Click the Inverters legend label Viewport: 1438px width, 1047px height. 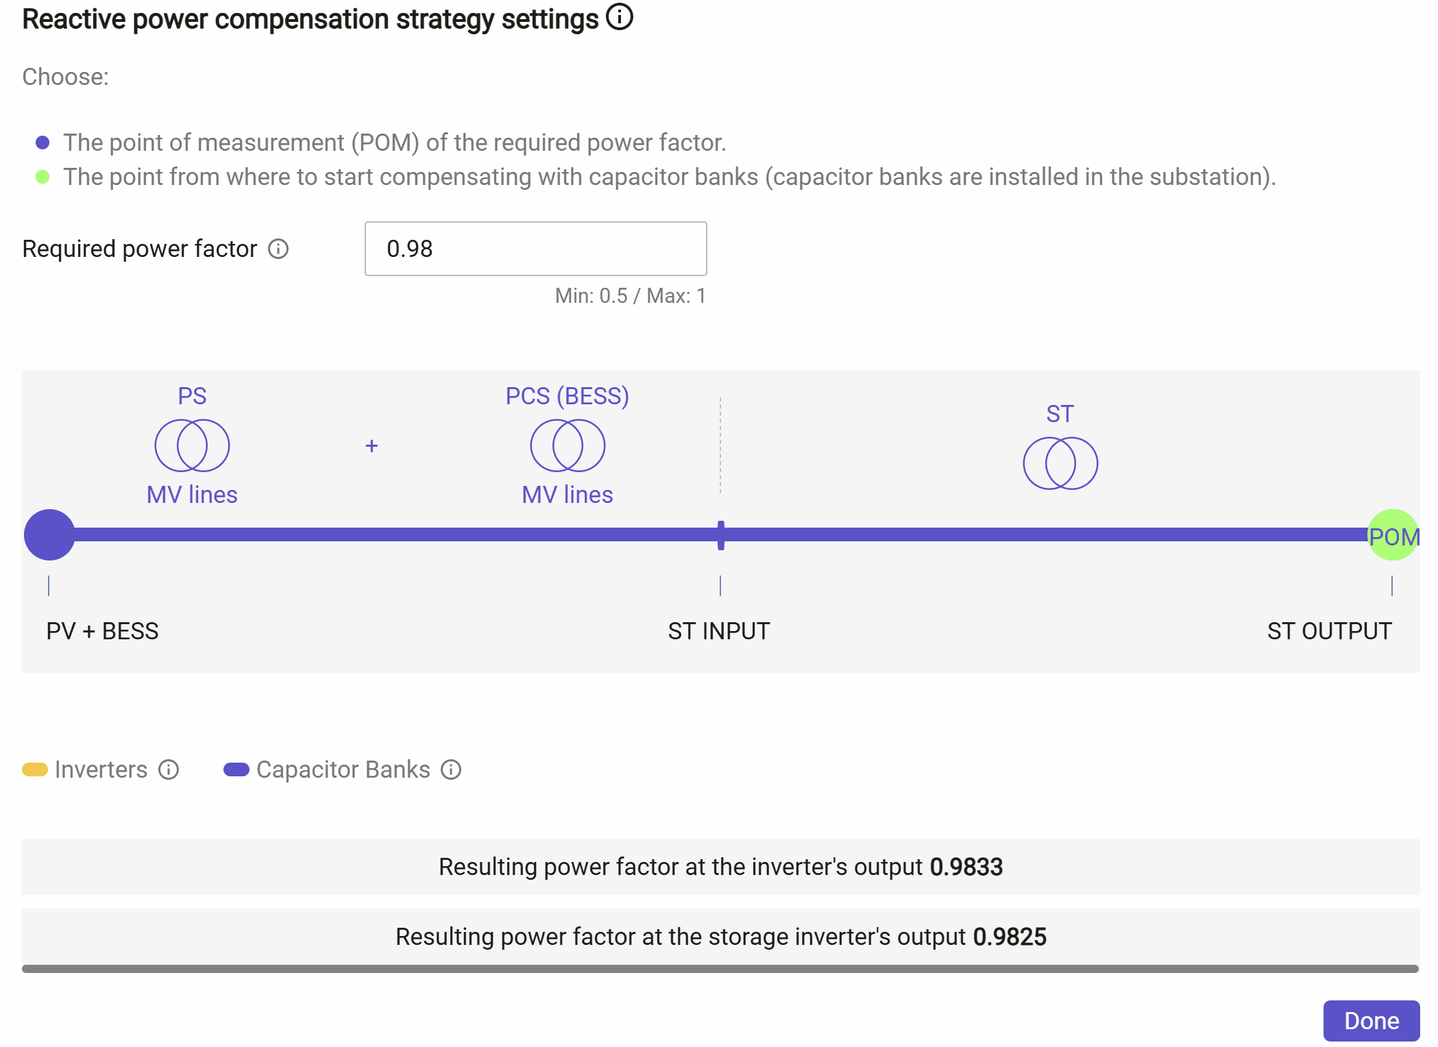pyautogui.click(x=101, y=769)
